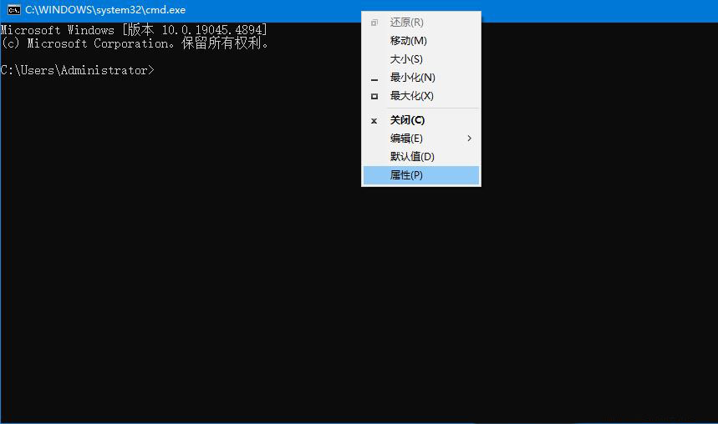Click the restore icon beside 还原(R)
This screenshot has width=718, height=424.
tap(374, 23)
